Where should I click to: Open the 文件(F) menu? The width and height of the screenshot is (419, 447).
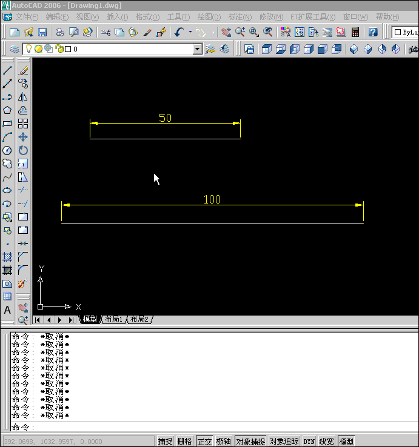point(27,17)
